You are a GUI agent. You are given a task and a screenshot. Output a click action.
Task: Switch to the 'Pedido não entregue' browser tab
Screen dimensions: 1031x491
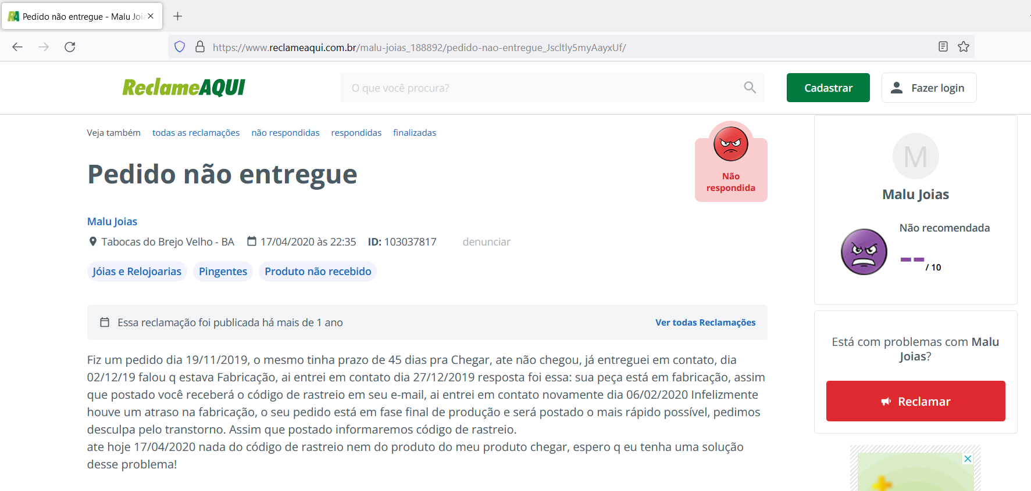click(x=81, y=16)
